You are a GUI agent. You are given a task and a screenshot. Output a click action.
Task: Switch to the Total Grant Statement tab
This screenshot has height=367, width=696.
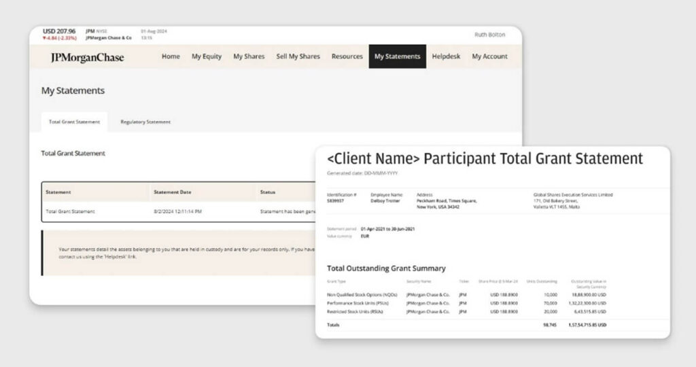click(74, 122)
